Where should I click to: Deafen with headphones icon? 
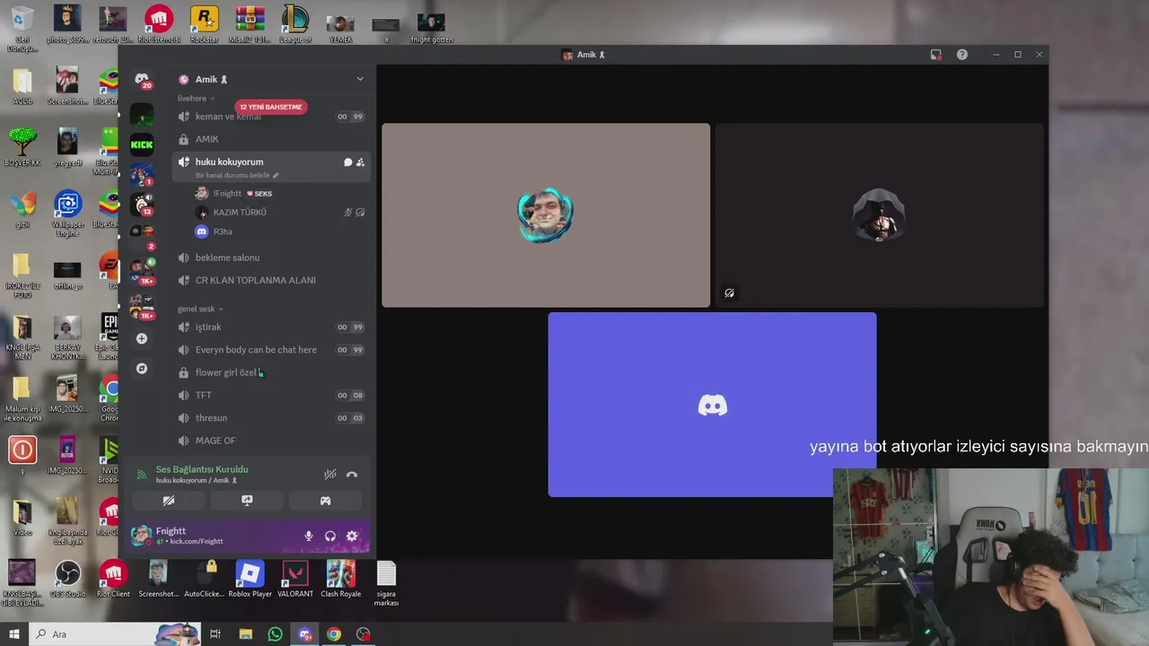point(330,536)
